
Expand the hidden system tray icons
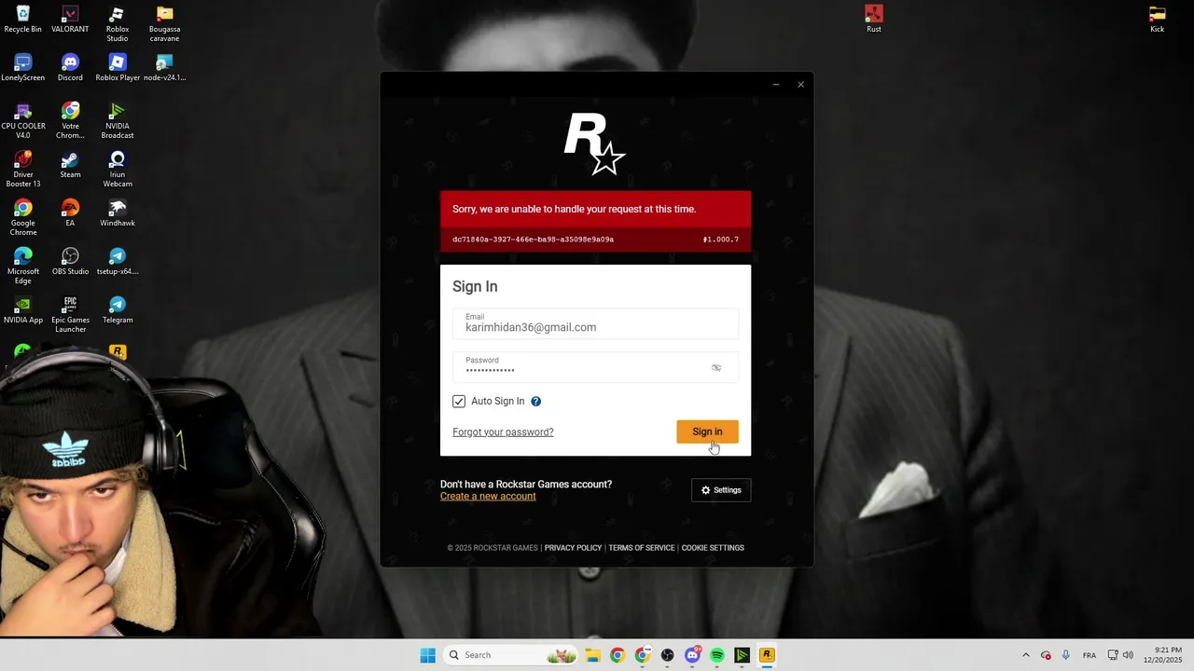click(1026, 655)
